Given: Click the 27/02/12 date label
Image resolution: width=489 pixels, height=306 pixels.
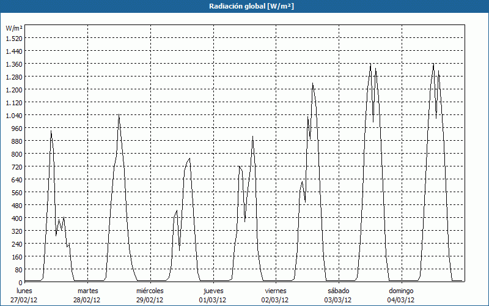Looking at the screenshot, I should [24, 300].
